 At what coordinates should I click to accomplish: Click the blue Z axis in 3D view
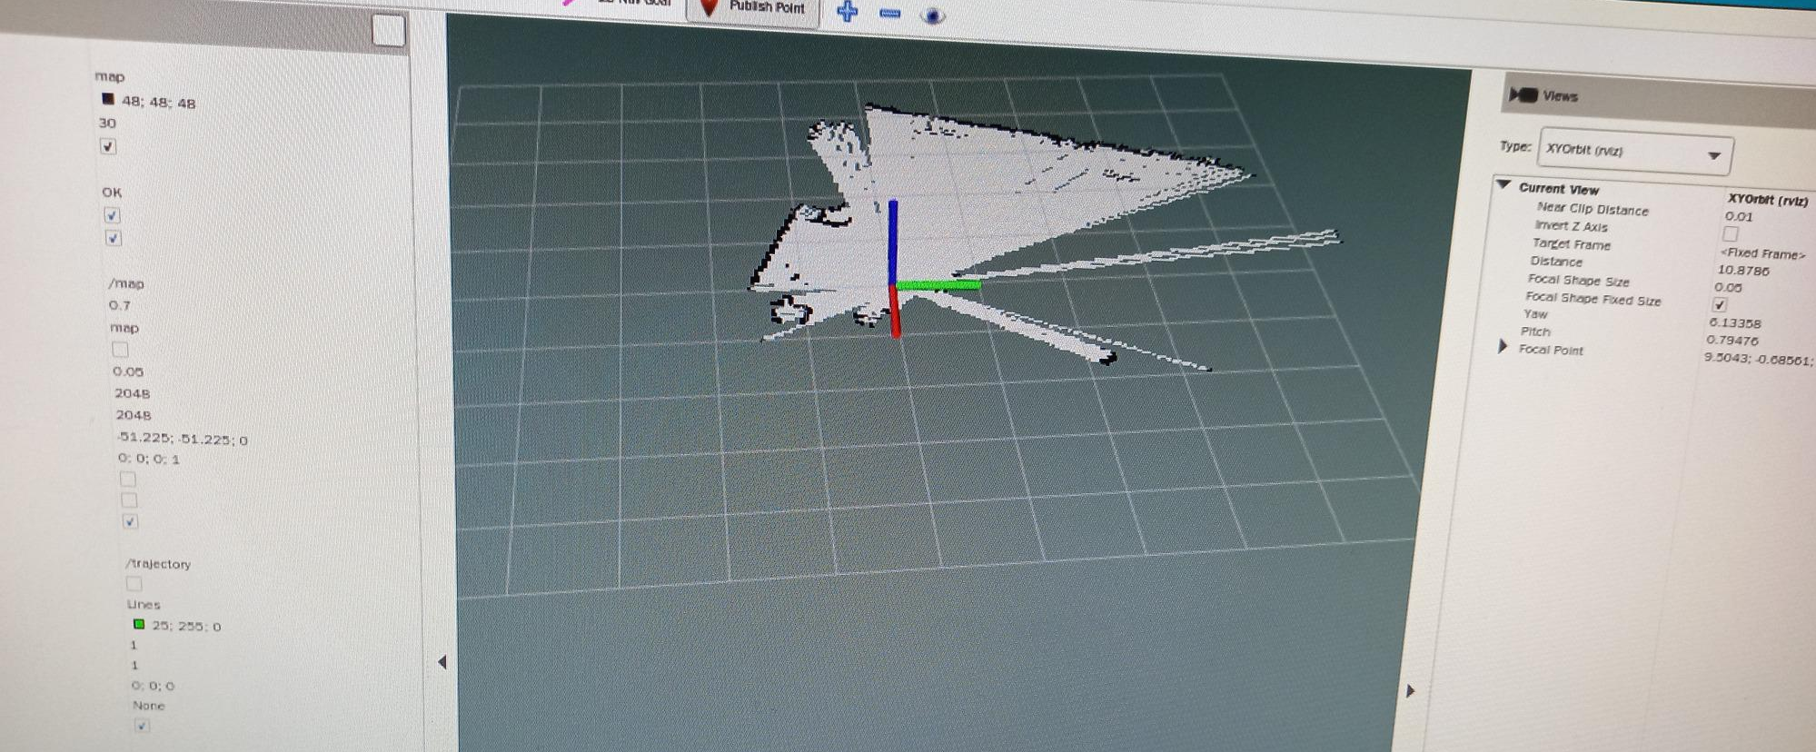click(892, 241)
